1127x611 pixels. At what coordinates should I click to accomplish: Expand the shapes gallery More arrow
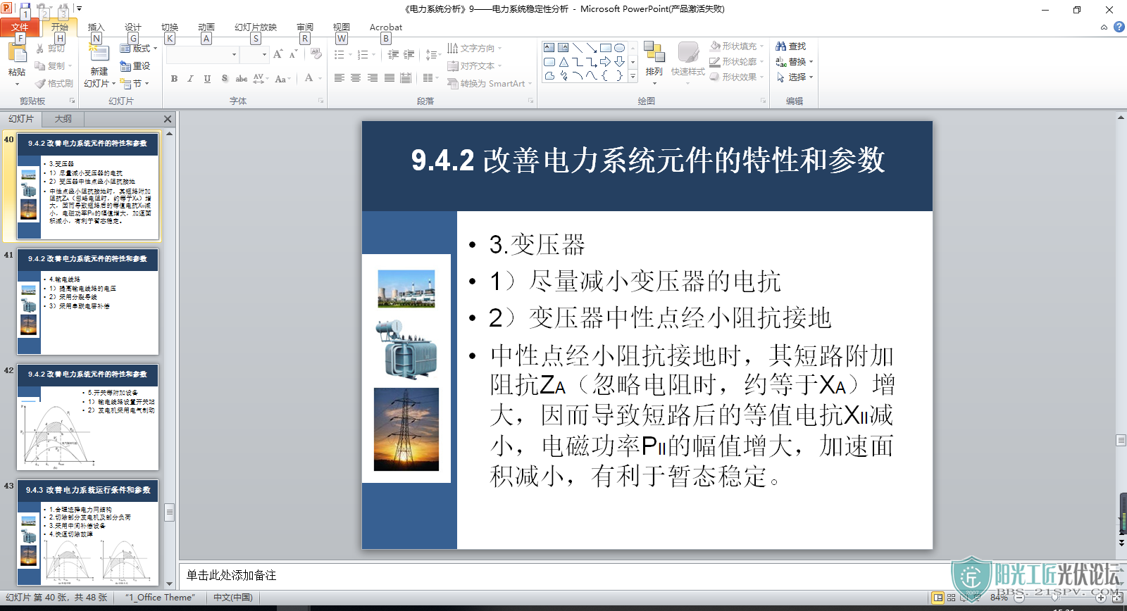[633, 77]
